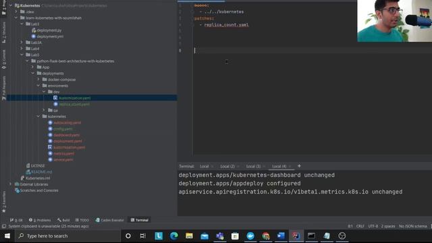Expand the Lab3A folder
The height and width of the screenshot is (243, 432).
click(x=22, y=42)
